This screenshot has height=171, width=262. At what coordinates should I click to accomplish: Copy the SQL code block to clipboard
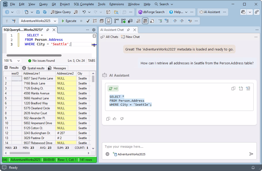pos(233,88)
